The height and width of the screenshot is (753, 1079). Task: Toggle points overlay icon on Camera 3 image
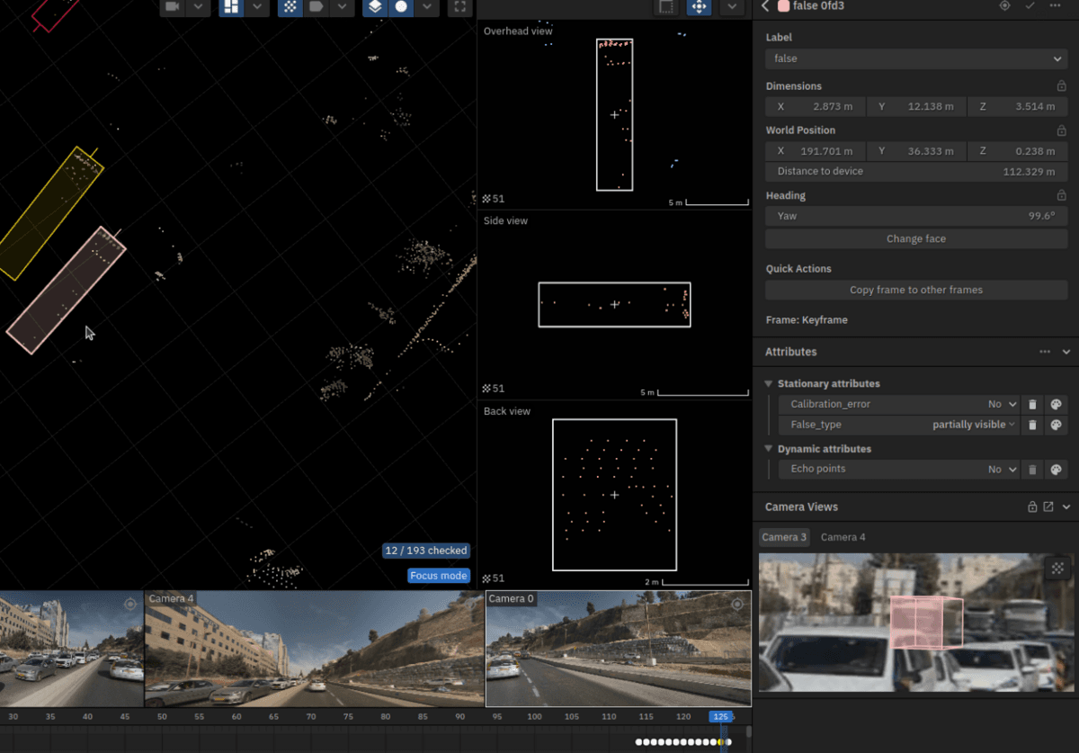coord(1057,569)
